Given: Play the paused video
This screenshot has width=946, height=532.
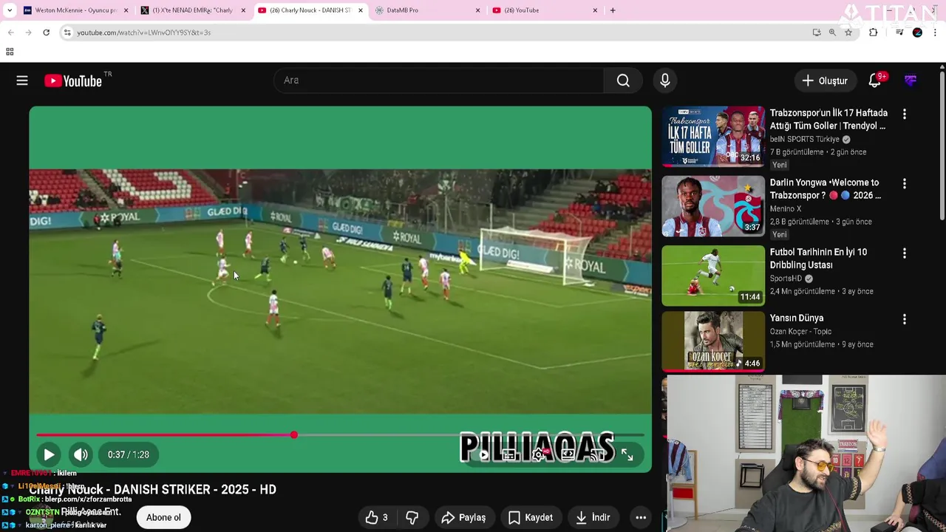Looking at the screenshot, I should (x=49, y=454).
